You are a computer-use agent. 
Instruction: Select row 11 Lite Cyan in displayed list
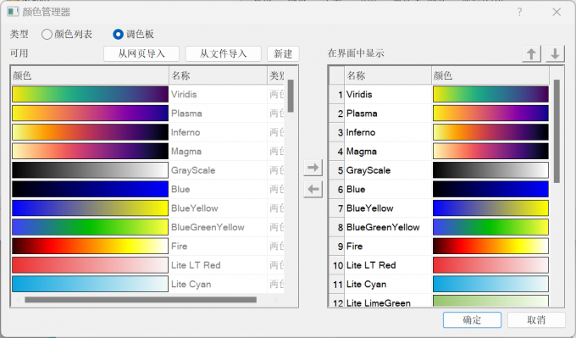pyautogui.click(x=439, y=284)
